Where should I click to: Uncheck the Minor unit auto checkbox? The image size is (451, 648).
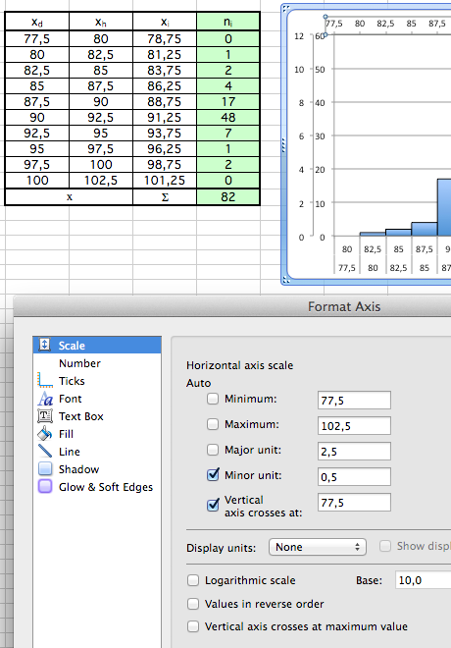point(213,475)
